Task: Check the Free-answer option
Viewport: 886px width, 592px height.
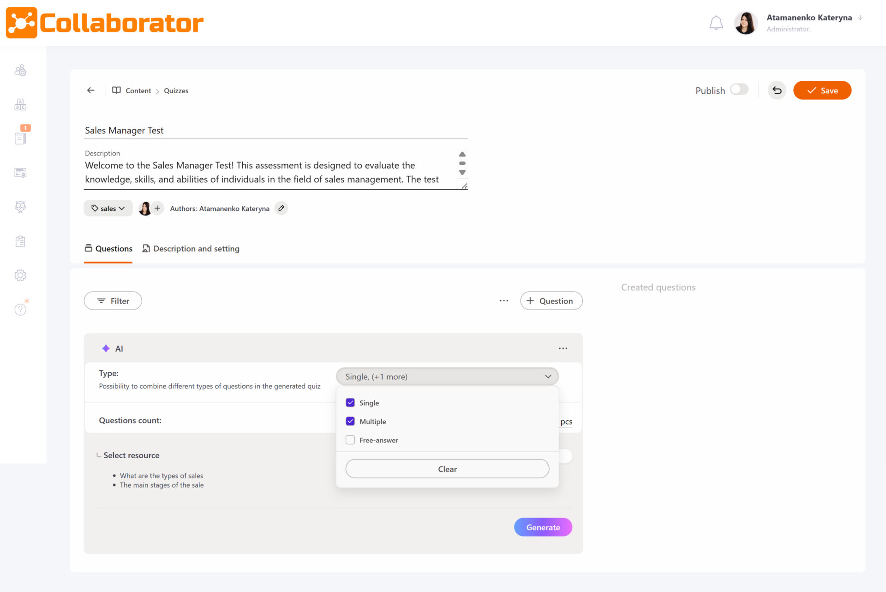Action: [x=350, y=440]
